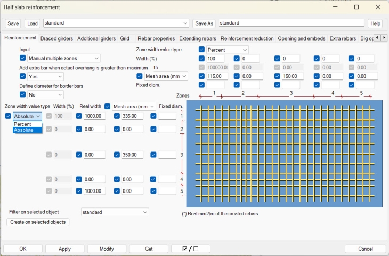Click the Real width 1000.00 input field
389x256 pixels.
[x=94, y=116]
